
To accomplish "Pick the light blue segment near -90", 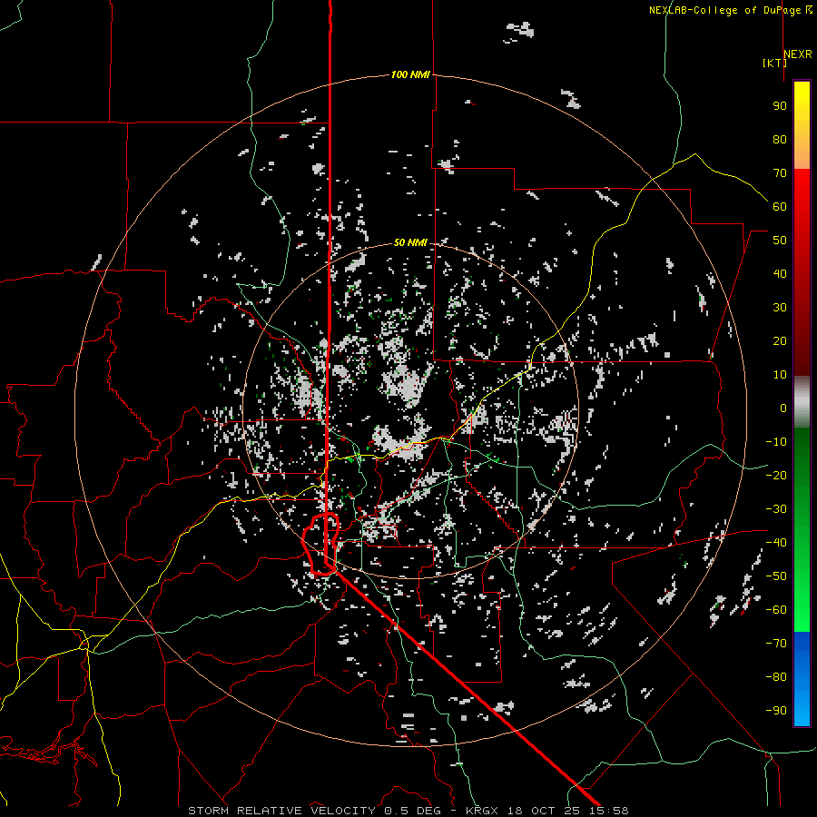I will (x=802, y=709).
